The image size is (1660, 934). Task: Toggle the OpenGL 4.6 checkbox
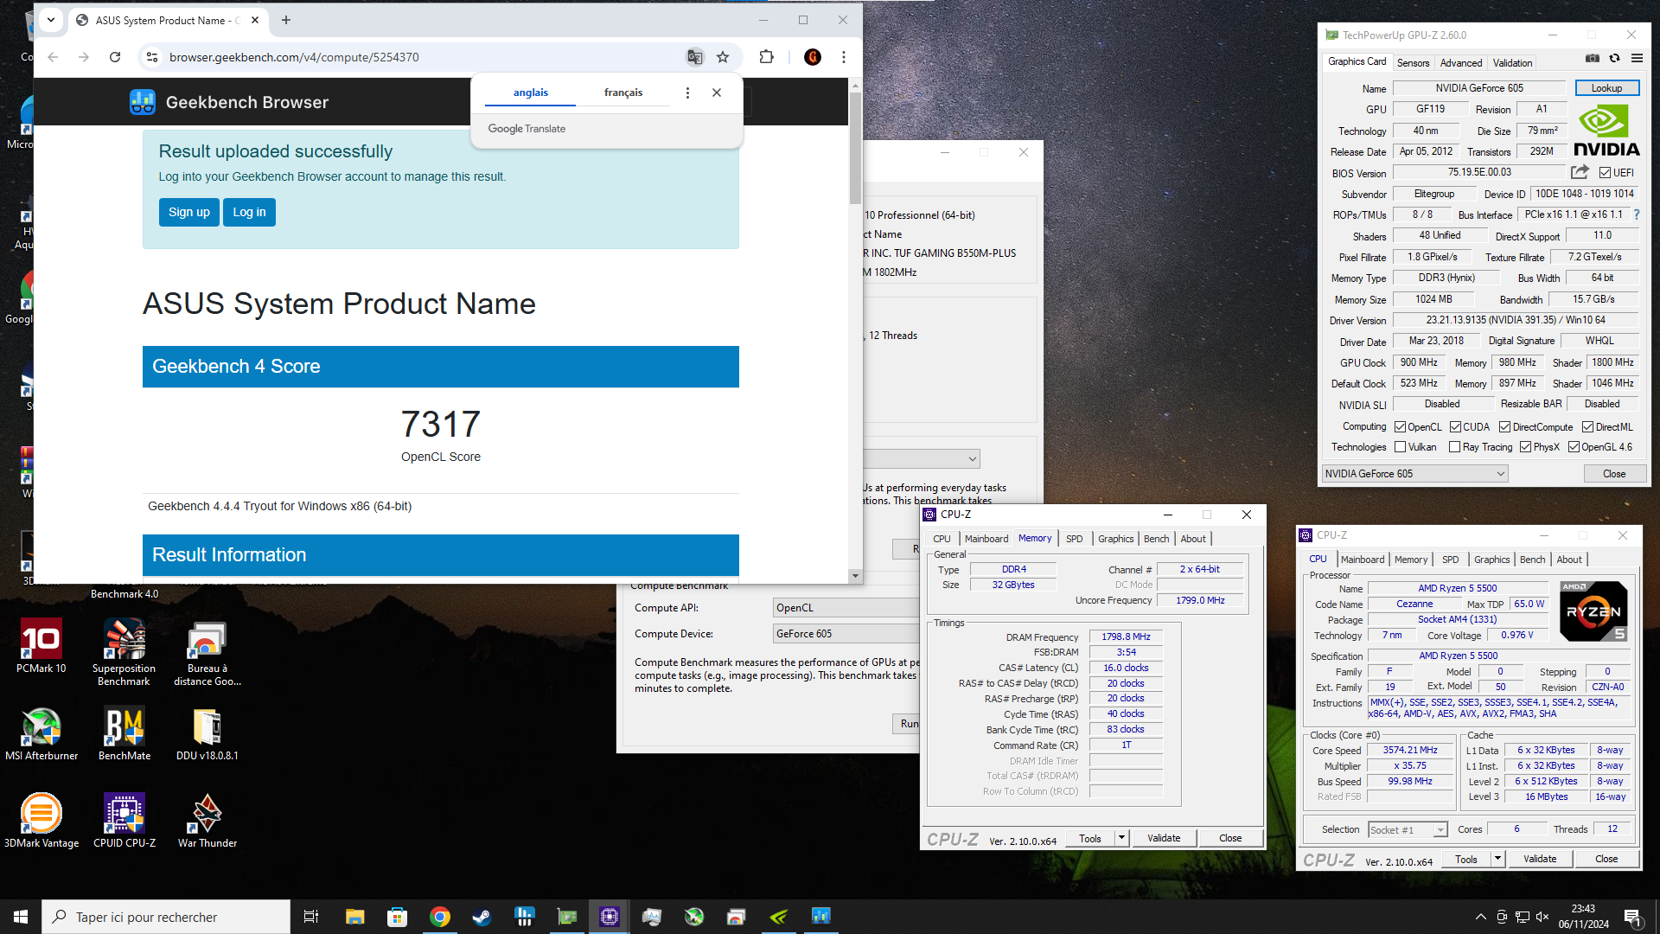tap(1574, 447)
